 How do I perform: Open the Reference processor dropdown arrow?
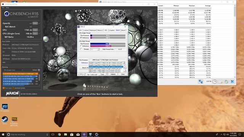[x=124, y=63]
